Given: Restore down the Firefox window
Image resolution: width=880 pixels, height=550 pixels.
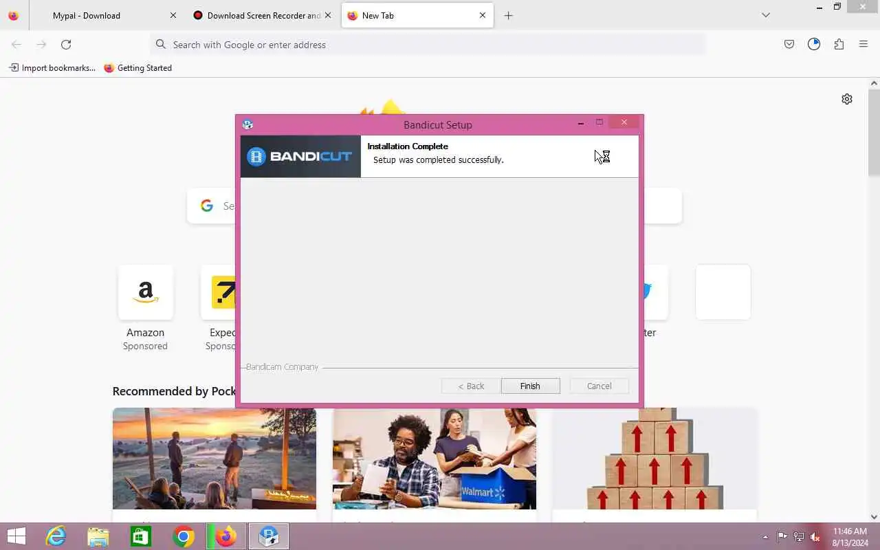Looking at the screenshot, I should click(x=837, y=7).
